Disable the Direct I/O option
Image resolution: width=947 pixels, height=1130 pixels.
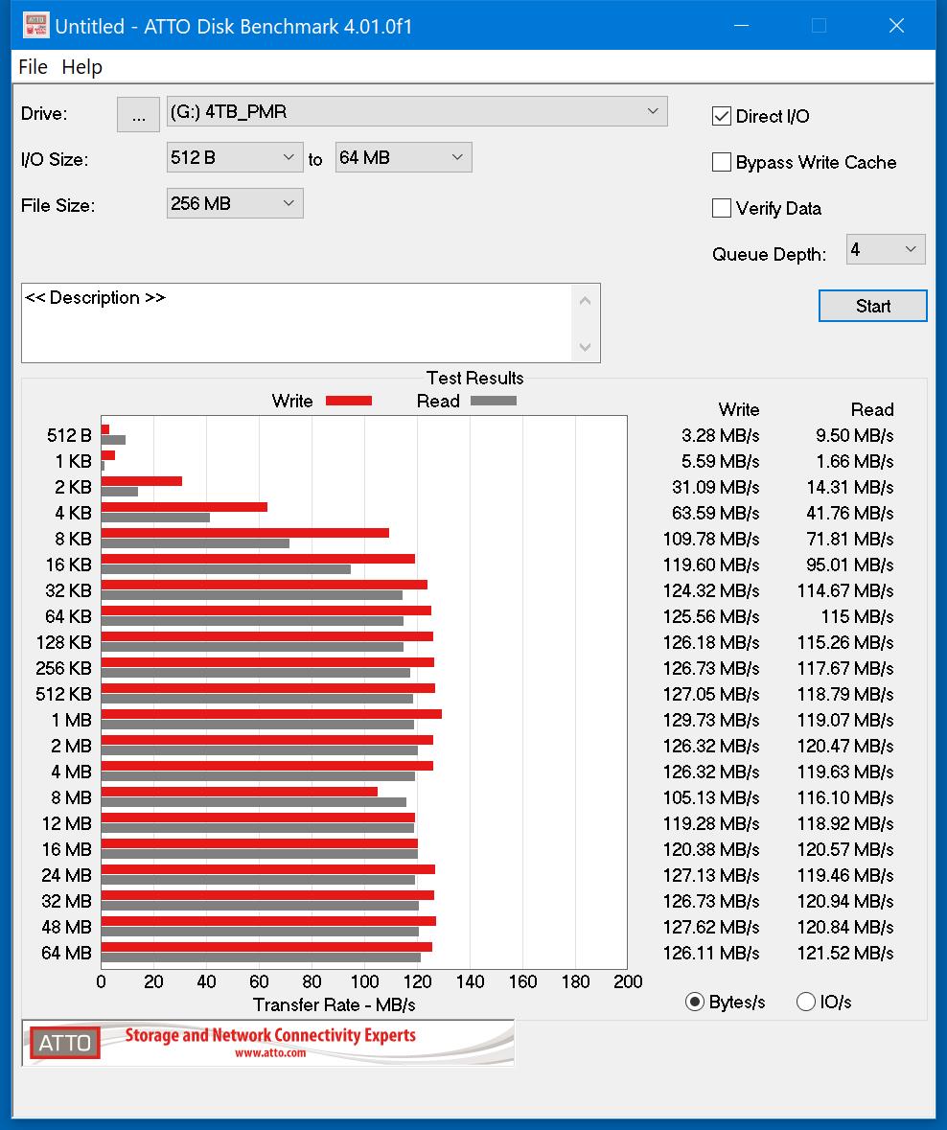click(722, 116)
